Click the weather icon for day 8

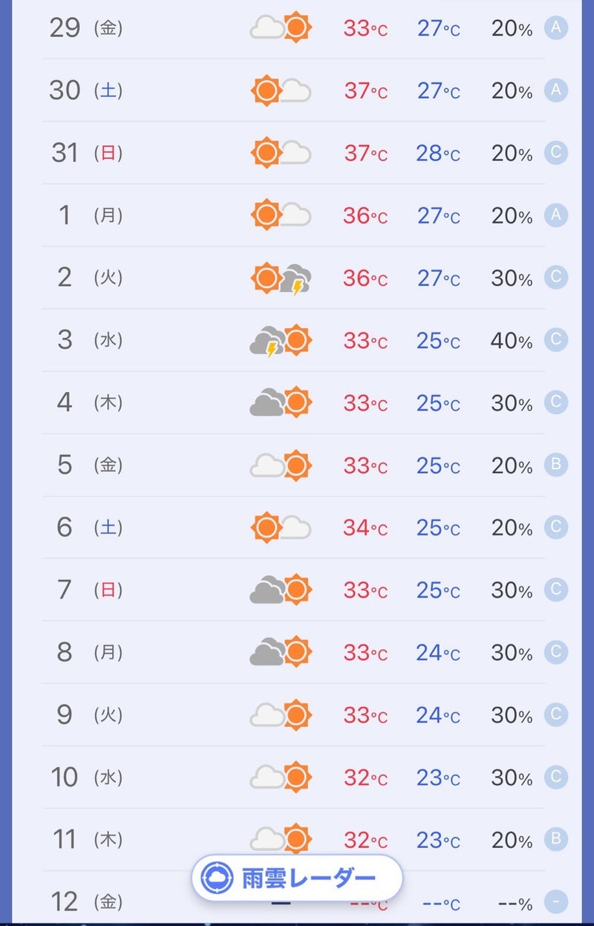pyautogui.click(x=281, y=652)
